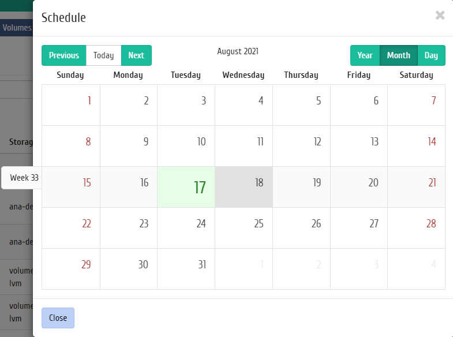Select August 18 in the calendar
The width and height of the screenshot is (453, 337).
pos(244,187)
